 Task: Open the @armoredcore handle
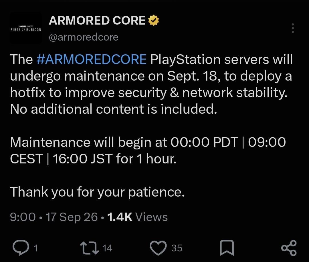[x=84, y=37]
